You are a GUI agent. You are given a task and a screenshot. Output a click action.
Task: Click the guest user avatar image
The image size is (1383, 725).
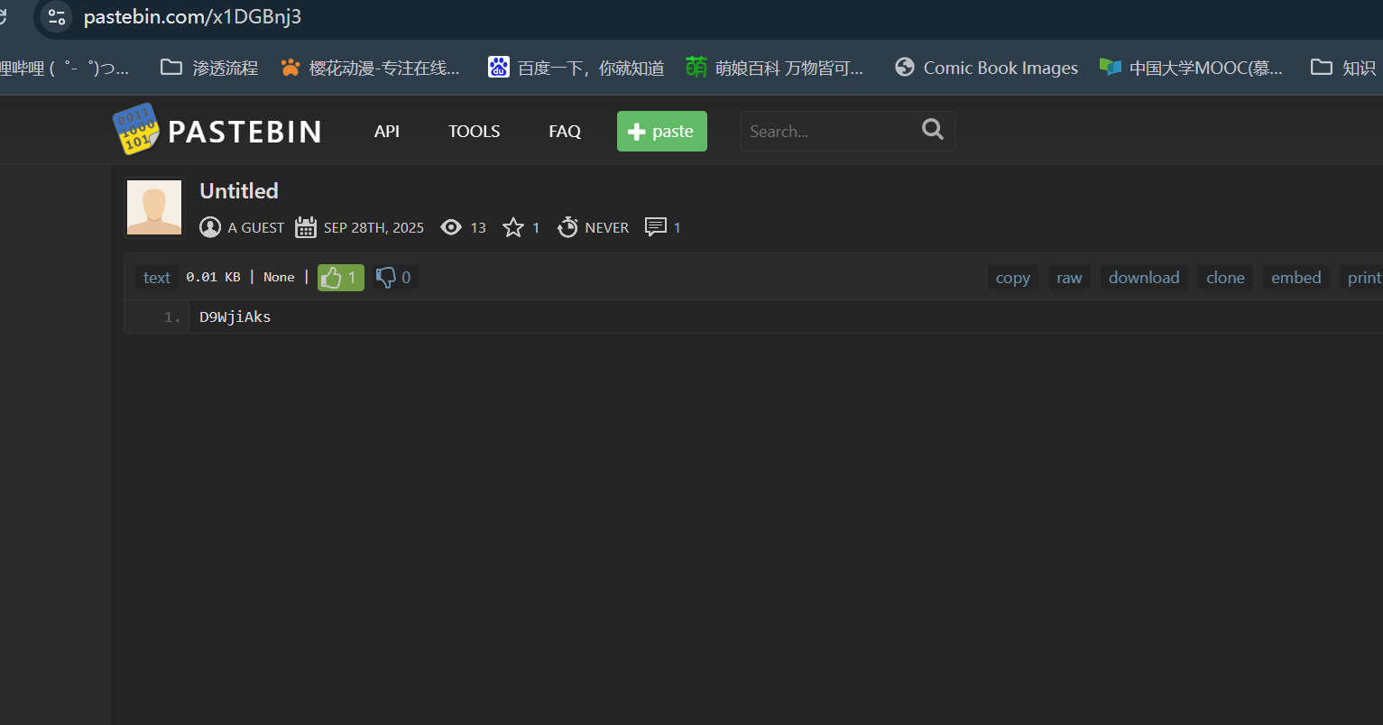point(154,207)
